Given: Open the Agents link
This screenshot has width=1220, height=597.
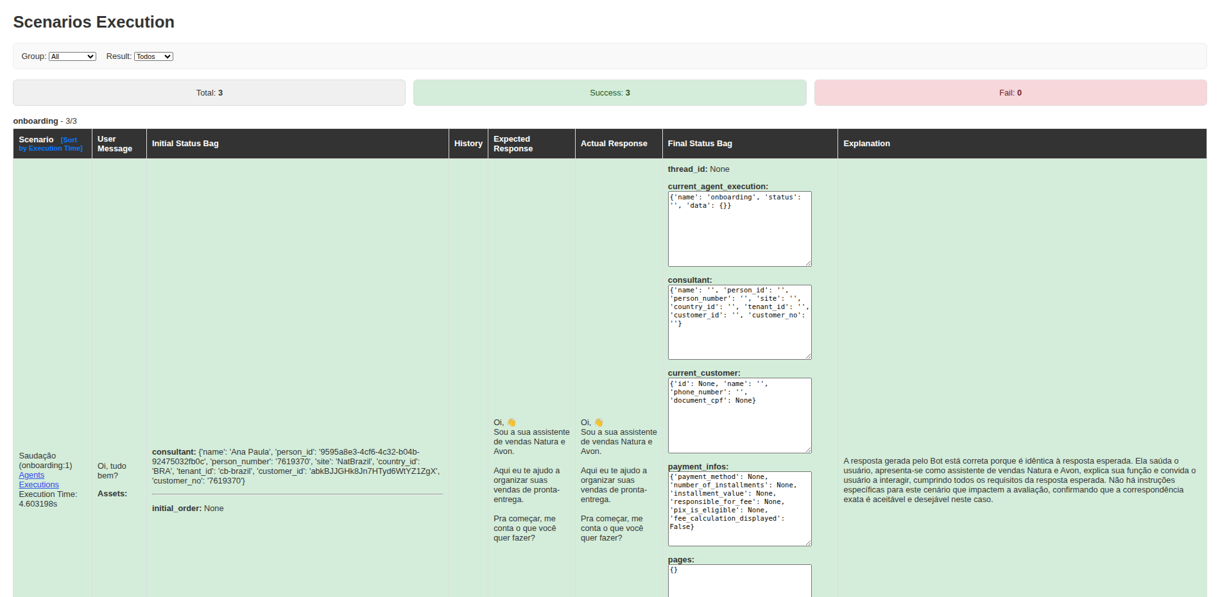Looking at the screenshot, I should pos(31,475).
